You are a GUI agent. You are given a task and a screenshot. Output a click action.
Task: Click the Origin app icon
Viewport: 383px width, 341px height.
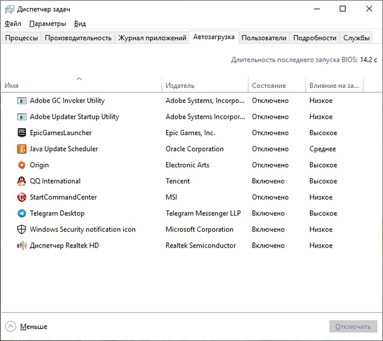point(22,165)
